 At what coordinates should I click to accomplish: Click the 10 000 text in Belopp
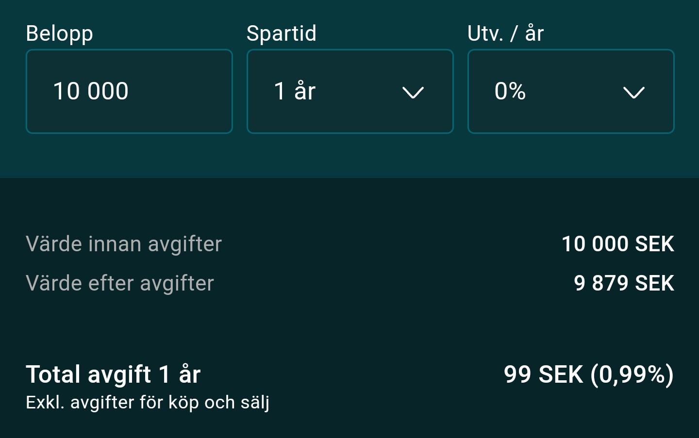(91, 91)
